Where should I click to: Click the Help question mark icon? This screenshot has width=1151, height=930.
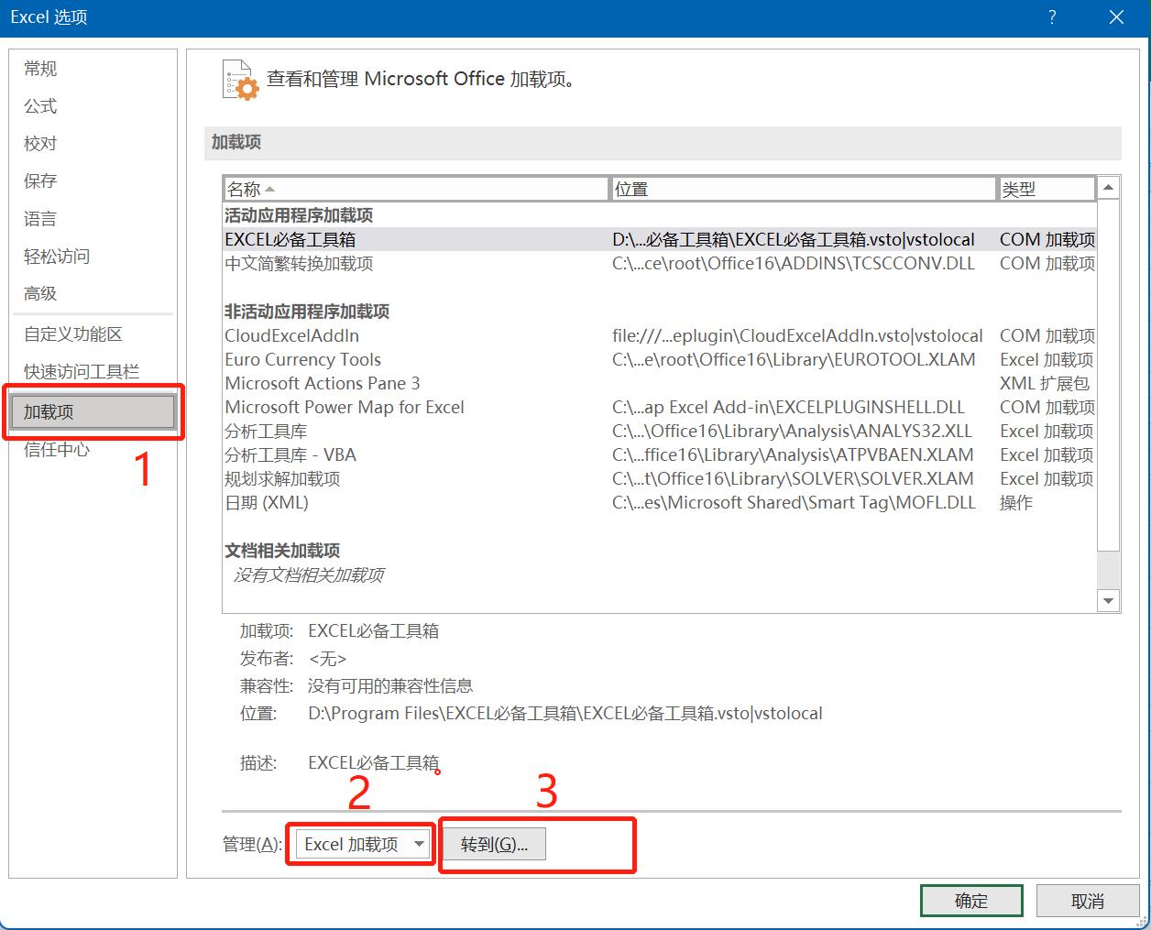(1051, 17)
